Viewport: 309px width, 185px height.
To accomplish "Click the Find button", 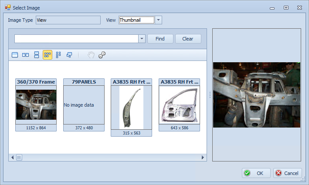I will [160, 39].
